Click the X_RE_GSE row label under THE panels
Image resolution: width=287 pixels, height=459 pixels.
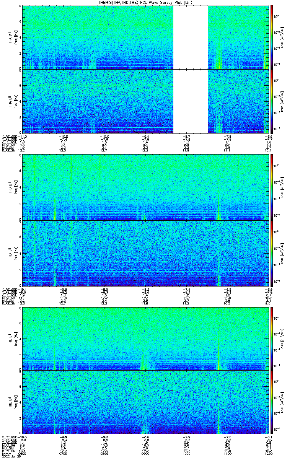tap(9, 436)
